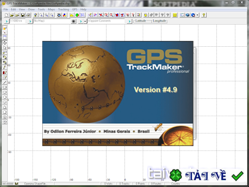Image resolution: width=249 pixels, height=187 pixels.
Task: Click the eye view icon in toolbar
Action: point(59,15)
